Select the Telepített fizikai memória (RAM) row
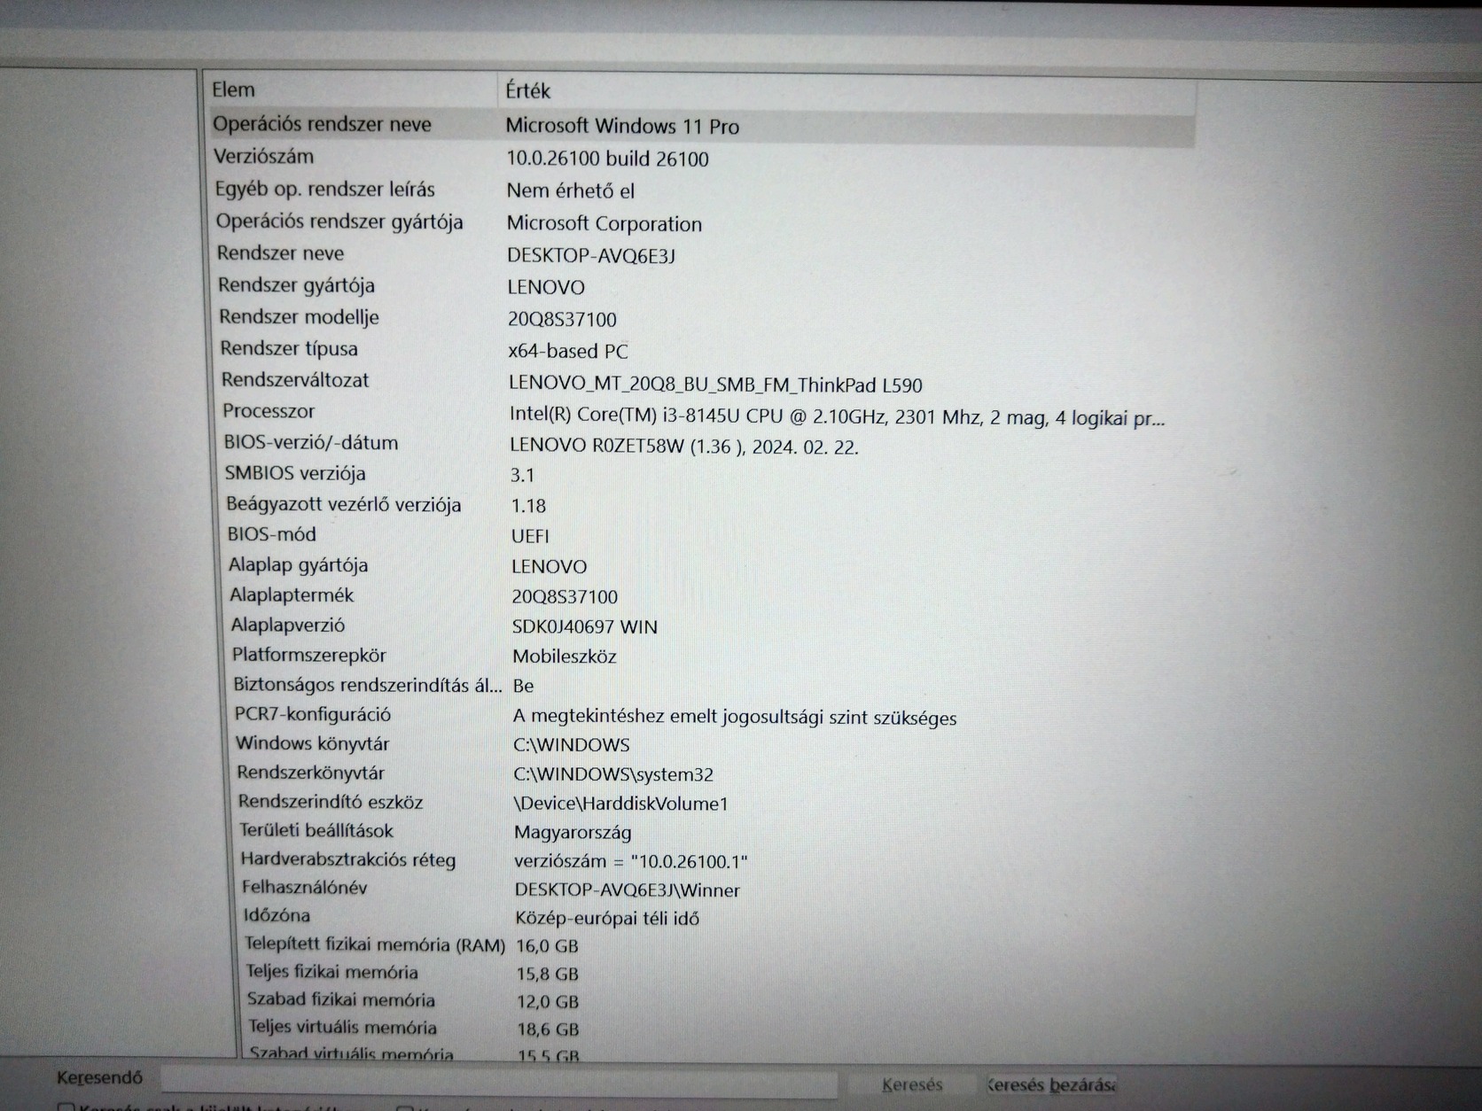The image size is (1482, 1111). tap(375, 944)
